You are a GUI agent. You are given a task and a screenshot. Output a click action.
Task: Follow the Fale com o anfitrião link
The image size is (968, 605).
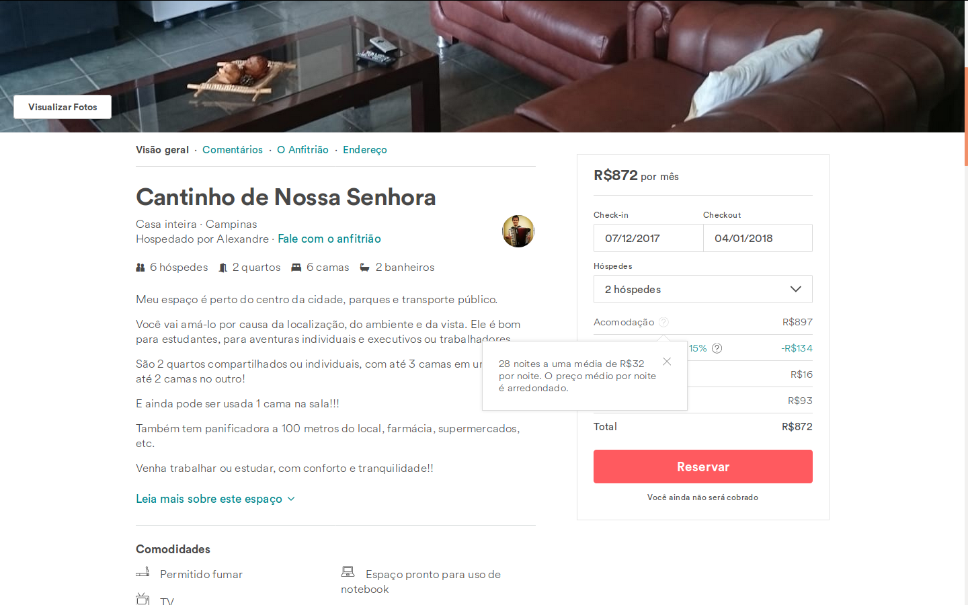click(x=329, y=239)
